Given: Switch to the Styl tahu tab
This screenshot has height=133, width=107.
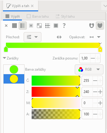Looking at the screenshot, I should 65,16.
